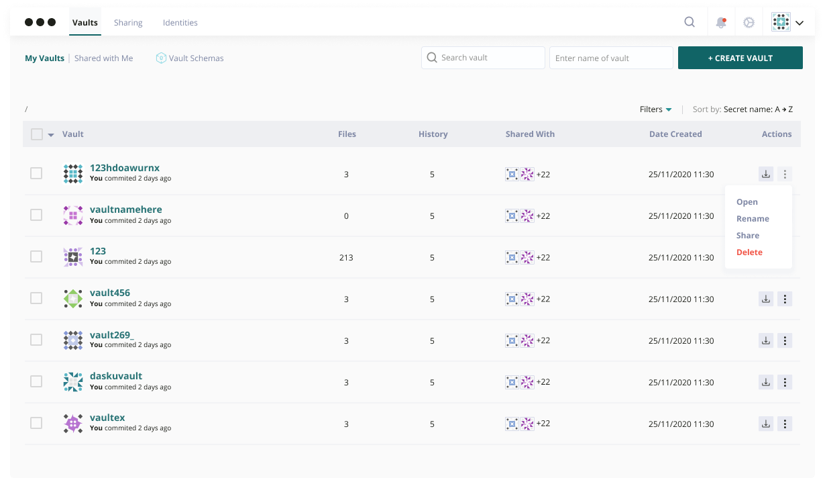Tick the checkbox for vault456
The width and height of the screenshot is (825, 478).
point(36,298)
